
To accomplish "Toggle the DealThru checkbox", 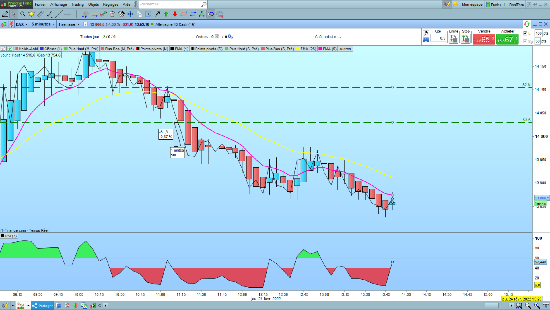I will [x=506, y=5].
